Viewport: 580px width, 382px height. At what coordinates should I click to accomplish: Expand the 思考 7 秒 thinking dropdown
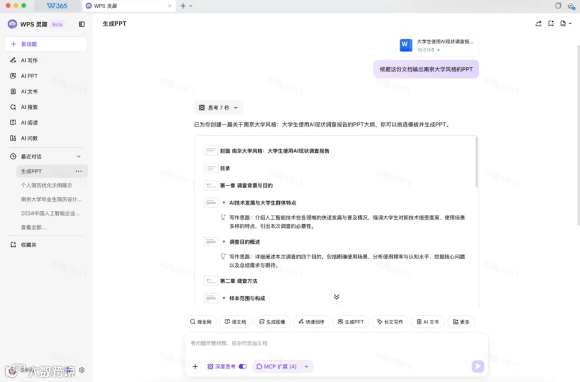point(218,107)
